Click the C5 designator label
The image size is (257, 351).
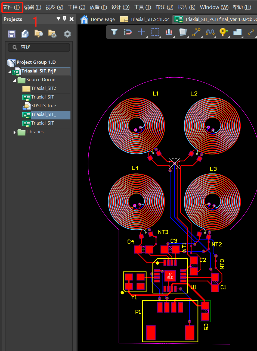[x=206, y=327]
